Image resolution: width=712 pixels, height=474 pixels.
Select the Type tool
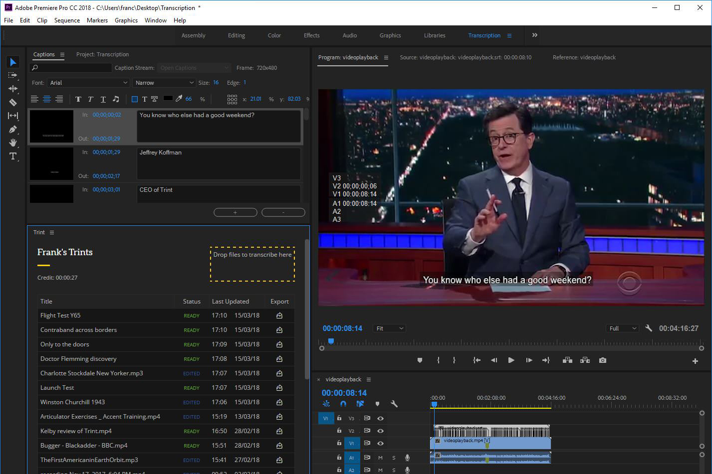13,156
